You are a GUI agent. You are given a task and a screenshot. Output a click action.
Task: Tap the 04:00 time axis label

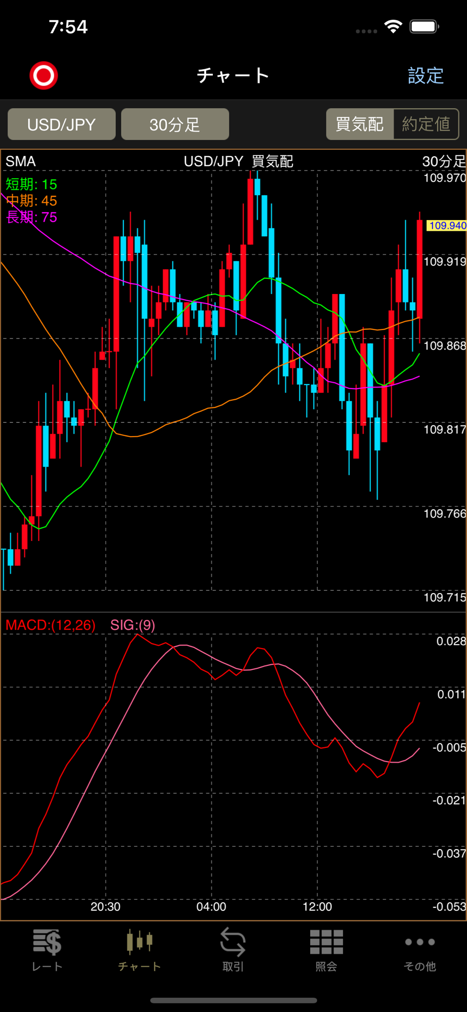click(211, 907)
